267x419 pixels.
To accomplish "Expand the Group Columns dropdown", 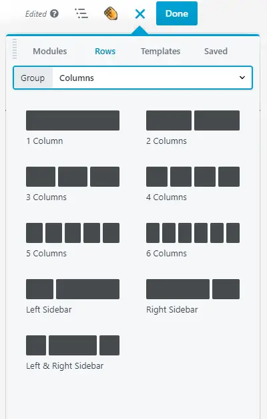I will 133,78.
